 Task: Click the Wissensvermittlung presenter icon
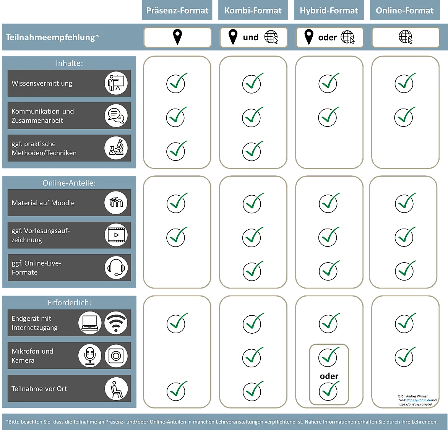tap(116, 83)
